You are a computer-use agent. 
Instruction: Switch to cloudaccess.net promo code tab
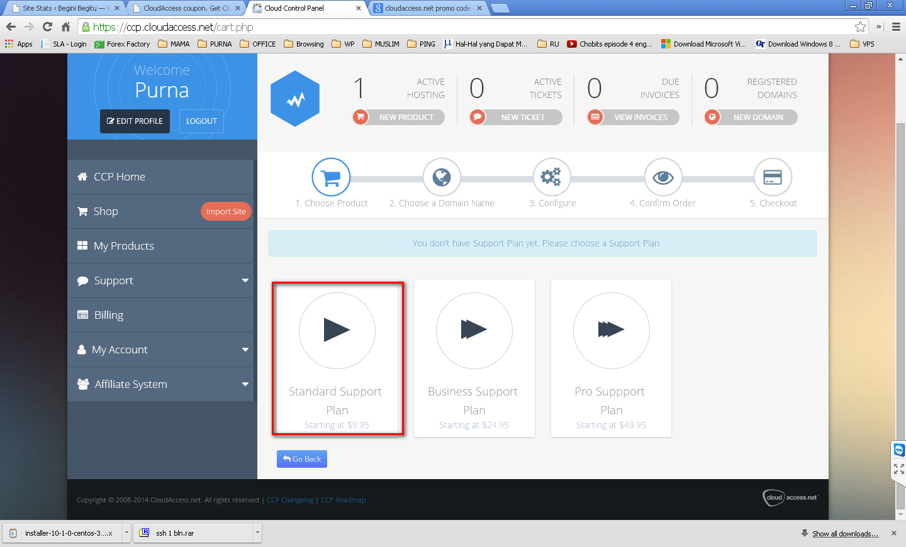click(428, 8)
